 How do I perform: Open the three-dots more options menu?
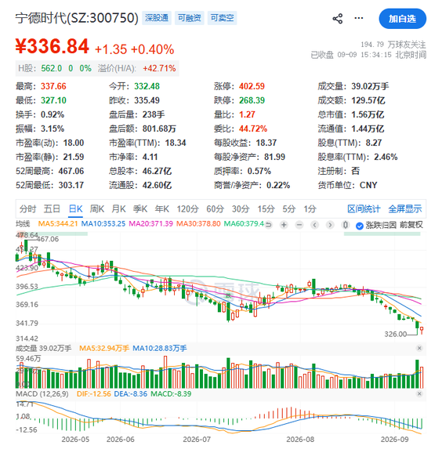point(359,18)
